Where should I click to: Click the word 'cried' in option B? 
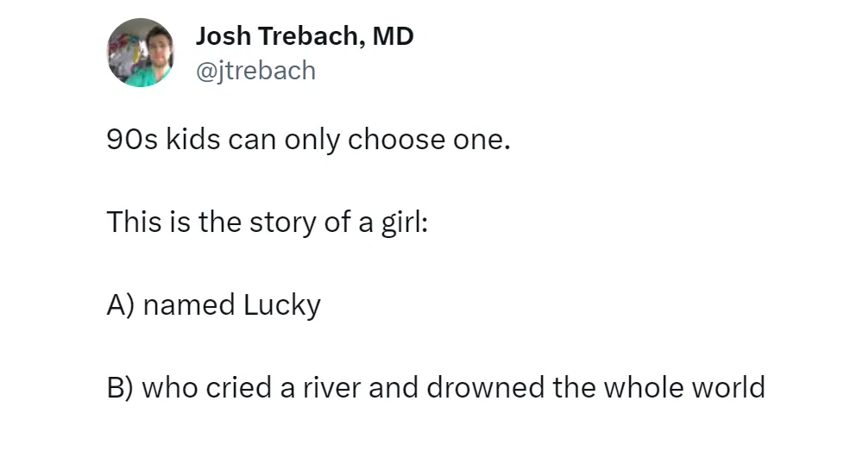(239, 387)
